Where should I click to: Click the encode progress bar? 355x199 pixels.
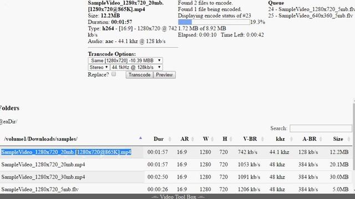214,22
